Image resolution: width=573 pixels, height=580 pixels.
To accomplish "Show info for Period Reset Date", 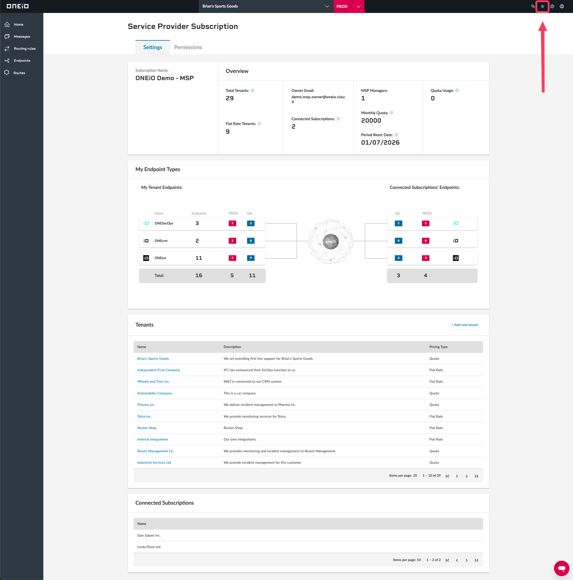I will [x=396, y=135].
